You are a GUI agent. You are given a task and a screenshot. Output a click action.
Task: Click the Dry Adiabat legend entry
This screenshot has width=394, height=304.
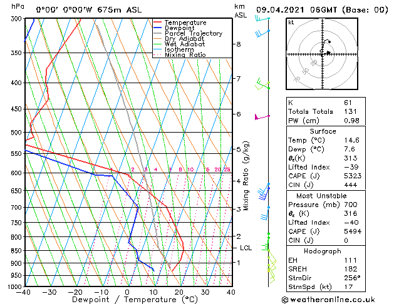pyautogui.click(x=184, y=39)
